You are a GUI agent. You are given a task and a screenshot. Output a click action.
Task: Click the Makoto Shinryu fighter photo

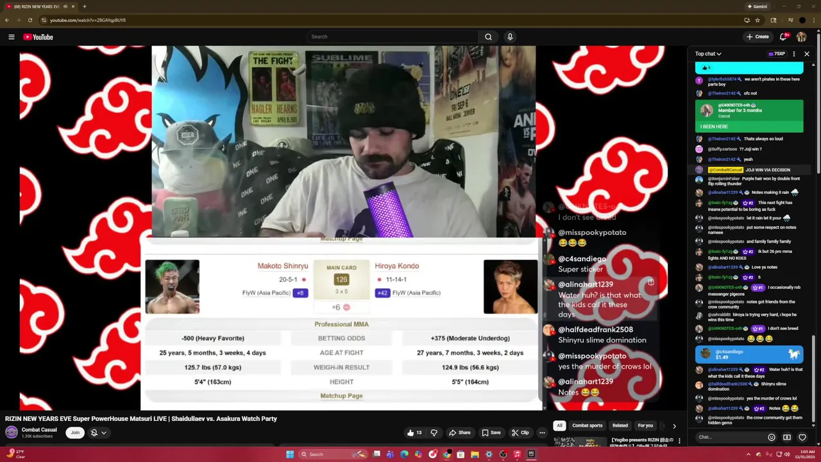tap(172, 286)
